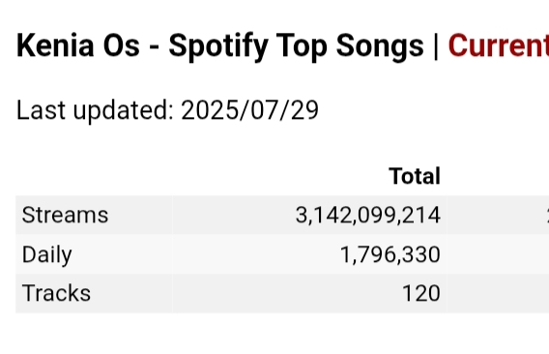
Task: Select the Kenia Os Spotify Top Songs title
Action: coord(220,46)
